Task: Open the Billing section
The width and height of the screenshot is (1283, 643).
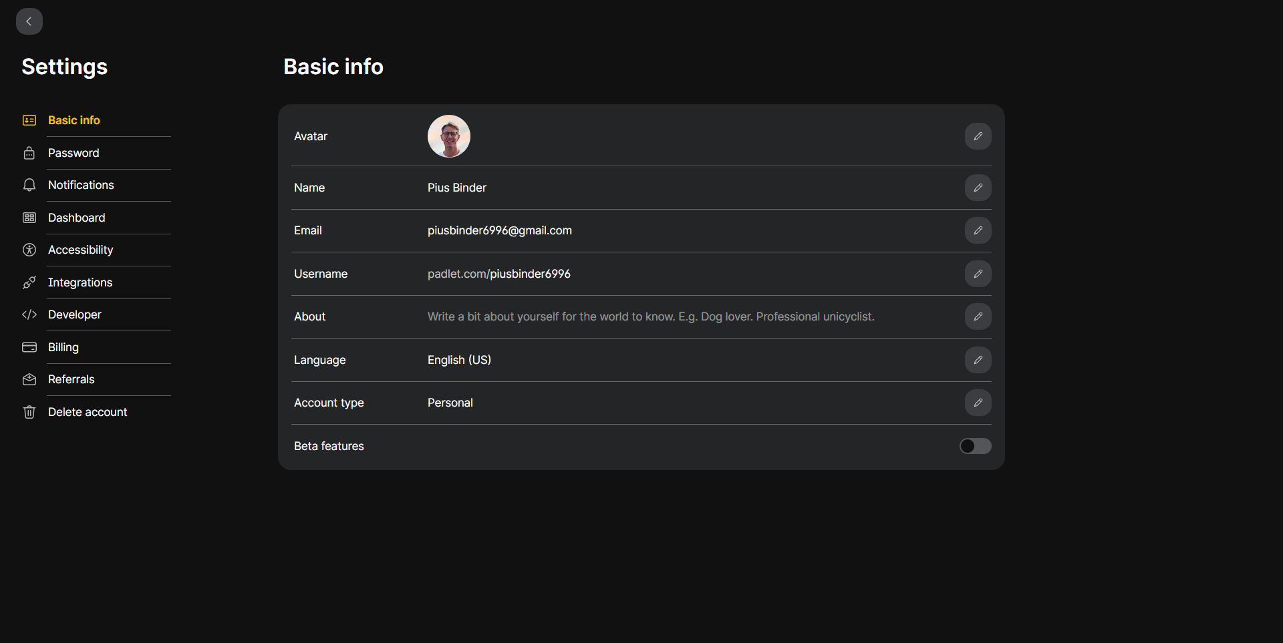Action: [63, 347]
